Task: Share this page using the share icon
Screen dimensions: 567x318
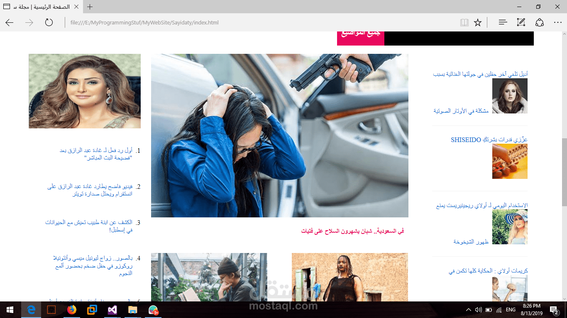Action: pyautogui.click(x=539, y=22)
